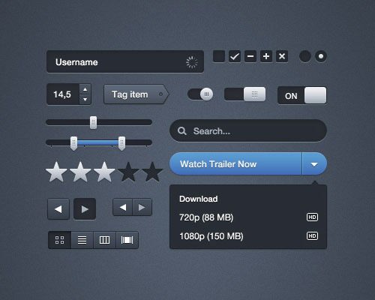Choose the cover flow view icon
375x300 pixels.
pos(127,240)
